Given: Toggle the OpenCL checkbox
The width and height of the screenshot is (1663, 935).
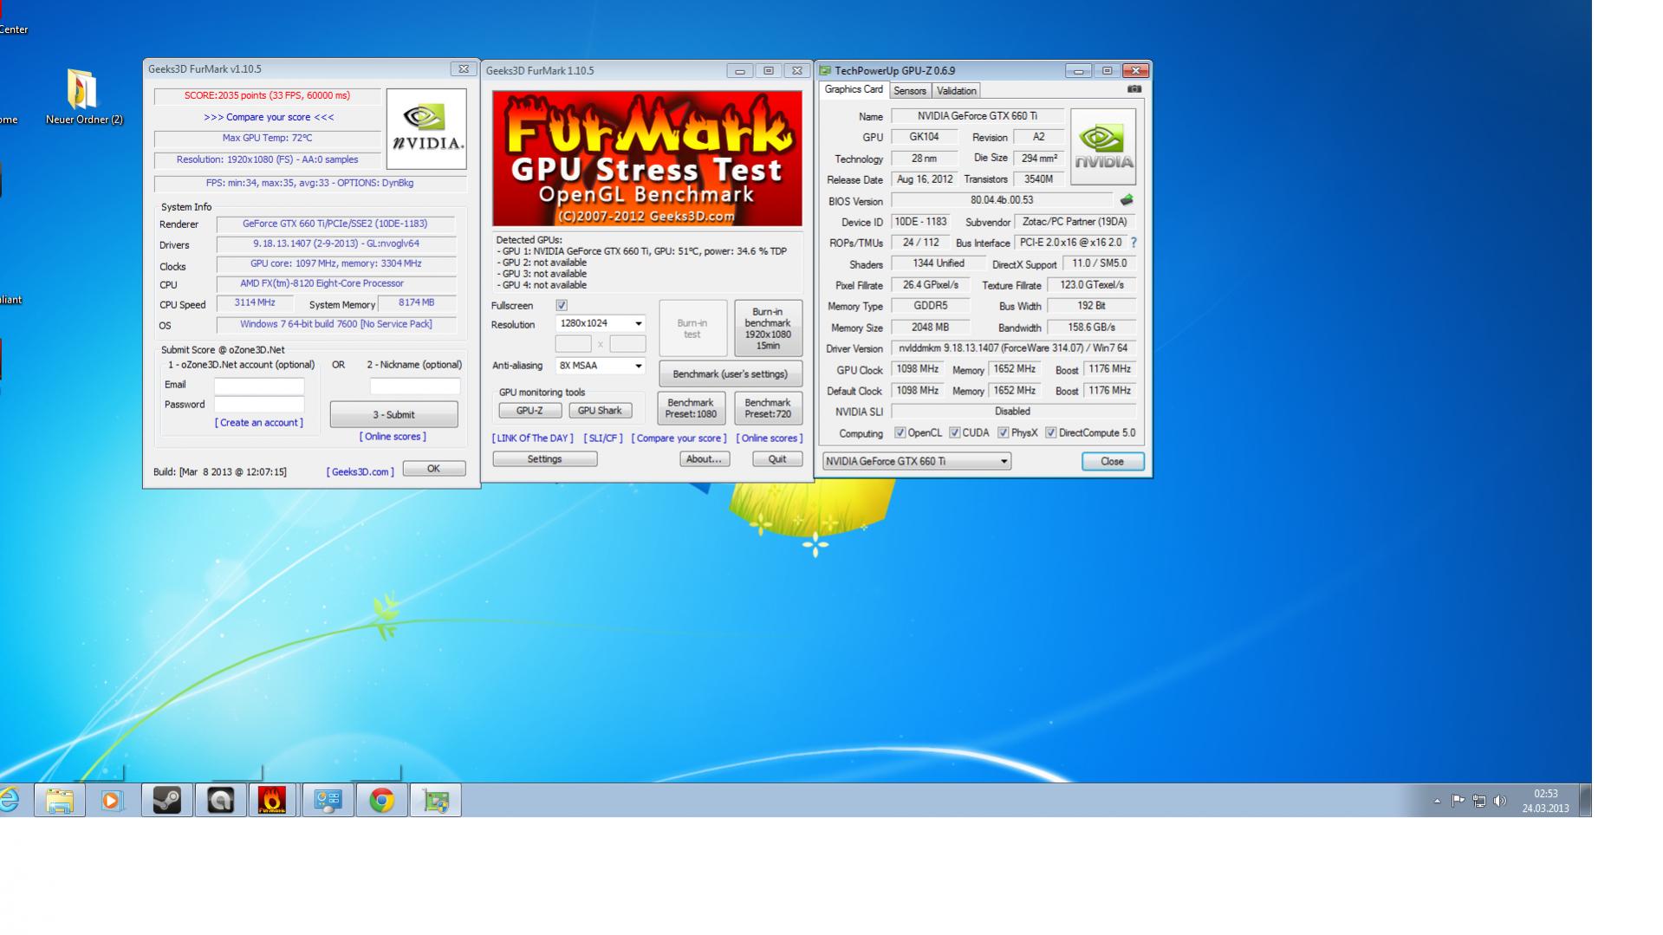Looking at the screenshot, I should pos(900,432).
